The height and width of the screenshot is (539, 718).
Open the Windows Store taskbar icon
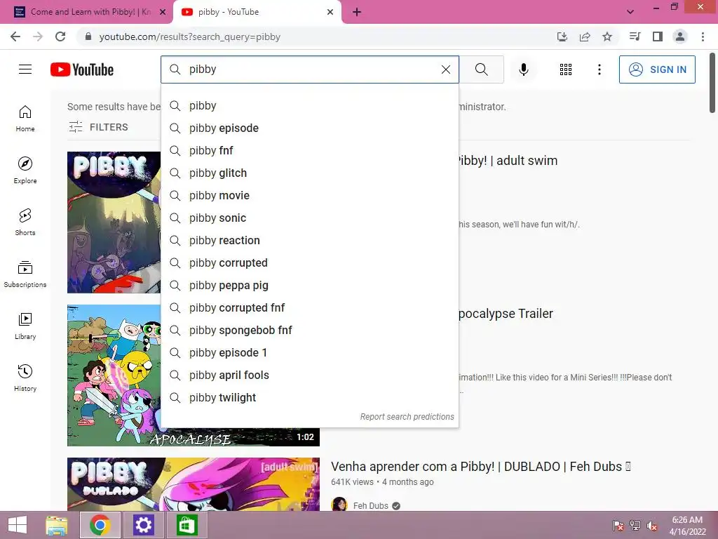pos(187,525)
